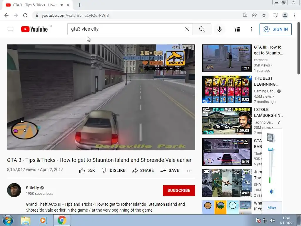
Task: Open the GTA III Staunton thumbnail video
Action: [x=227, y=58]
